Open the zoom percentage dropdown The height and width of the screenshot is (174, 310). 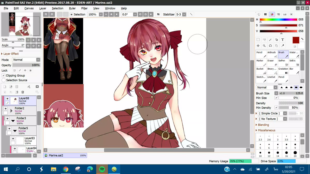click(100, 14)
